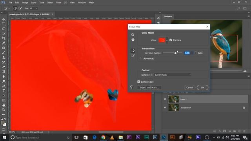
Task: Select the Hand tool in toolbar
Action: tap(4, 105)
